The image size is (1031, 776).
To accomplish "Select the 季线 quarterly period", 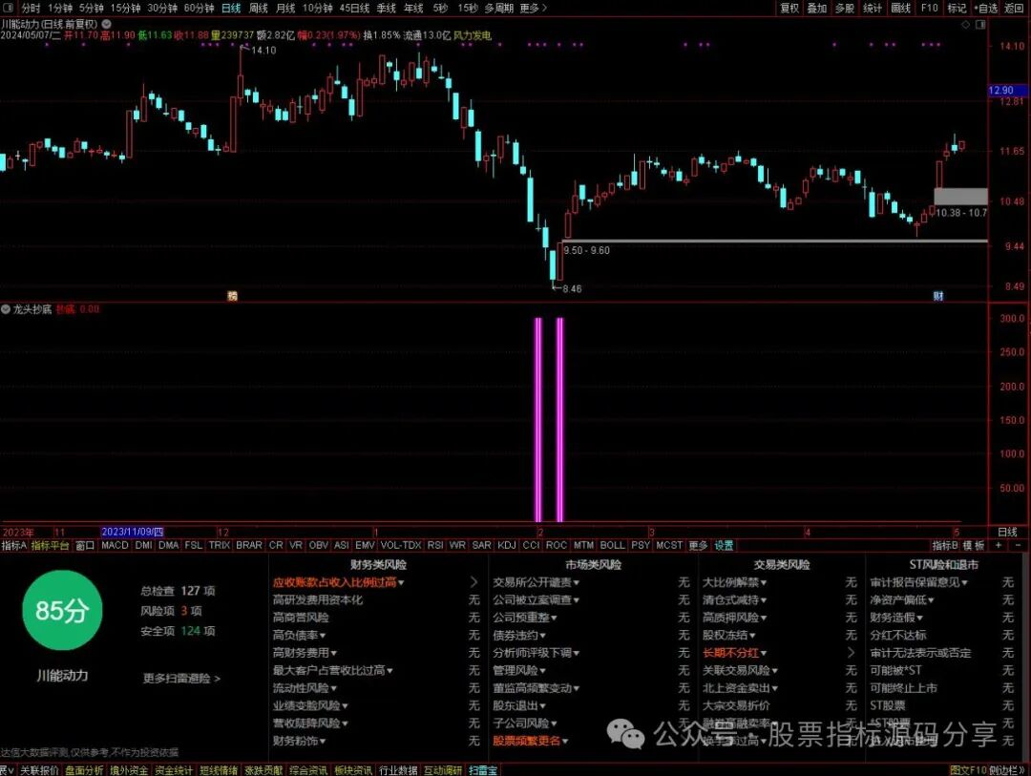I will [x=386, y=8].
